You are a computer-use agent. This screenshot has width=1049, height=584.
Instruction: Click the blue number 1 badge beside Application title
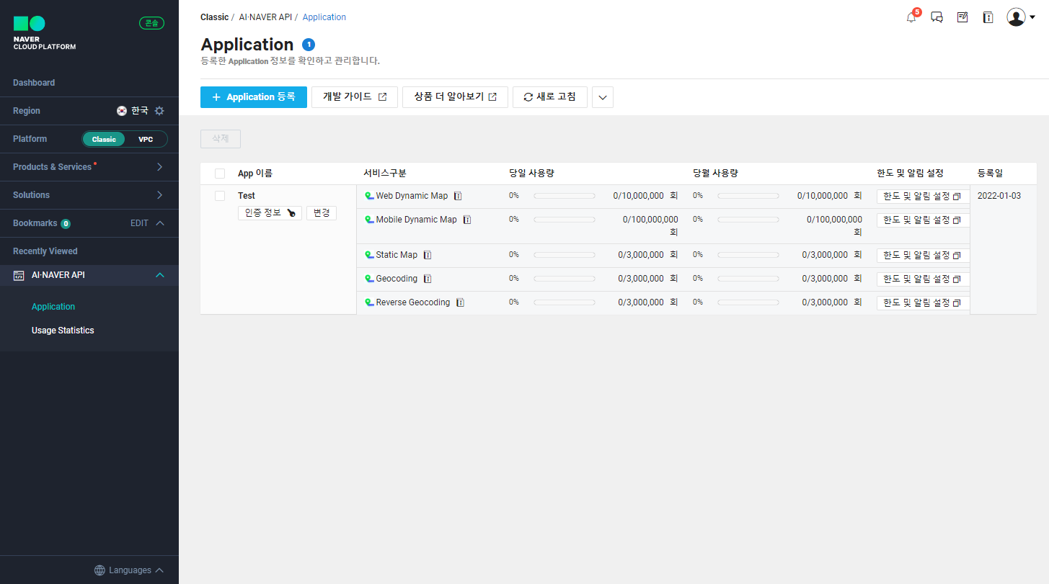coord(309,45)
